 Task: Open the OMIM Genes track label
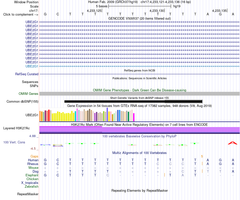[x=28, y=94]
